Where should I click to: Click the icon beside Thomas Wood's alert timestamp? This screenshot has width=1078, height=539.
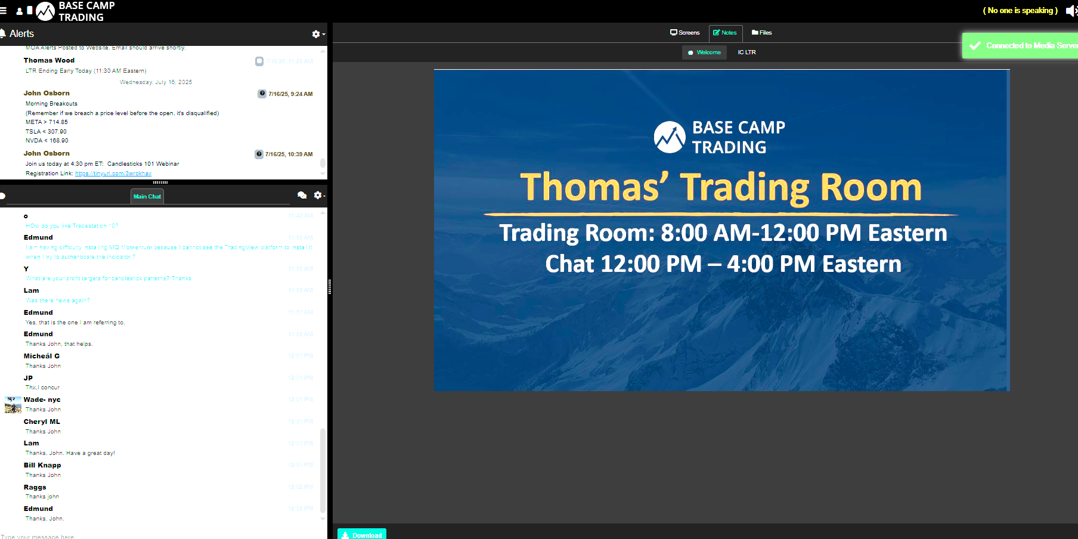tap(259, 61)
